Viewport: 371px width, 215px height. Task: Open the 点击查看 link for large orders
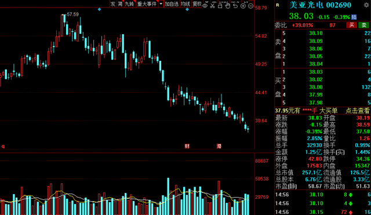pos(358,111)
